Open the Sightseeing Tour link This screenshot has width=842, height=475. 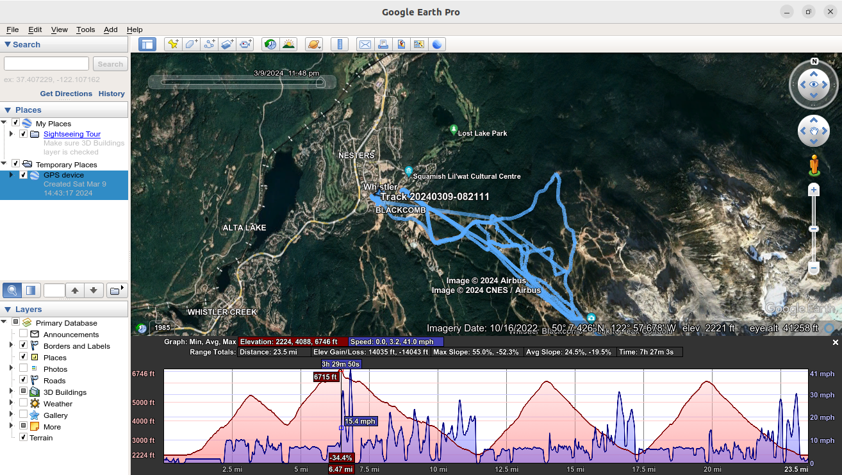tap(72, 134)
